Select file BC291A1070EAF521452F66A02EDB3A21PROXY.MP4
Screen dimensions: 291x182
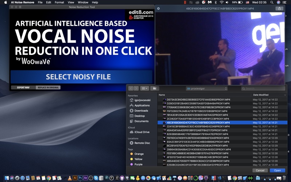(222, 146)
